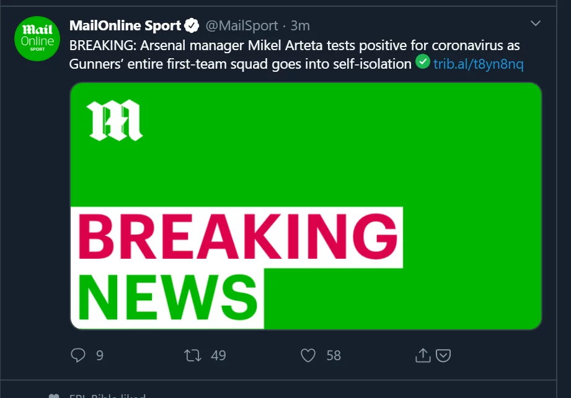The width and height of the screenshot is (571, 398).
Task: Save tweet with the Pocket icon
Action: [443, 355]
